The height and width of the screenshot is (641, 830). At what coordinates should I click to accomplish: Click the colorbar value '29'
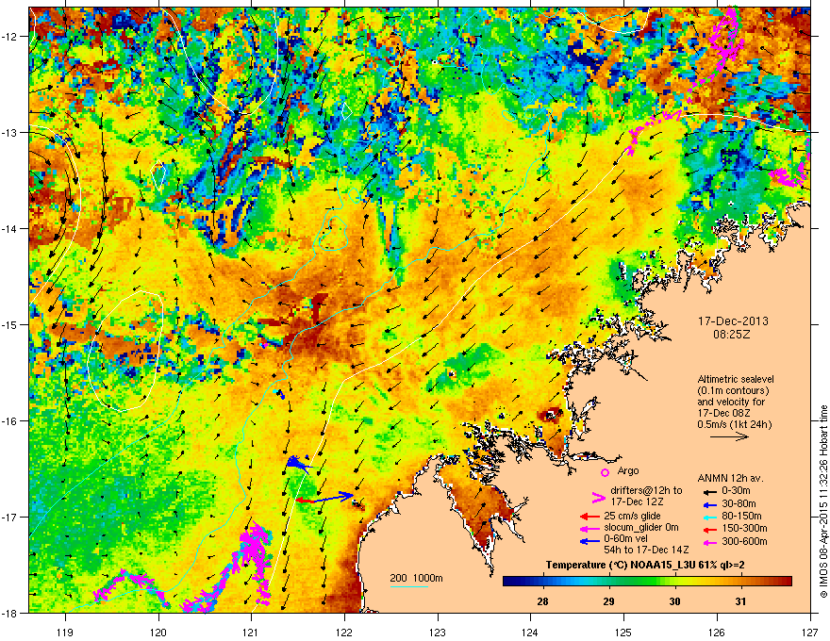tap(608, 601)
